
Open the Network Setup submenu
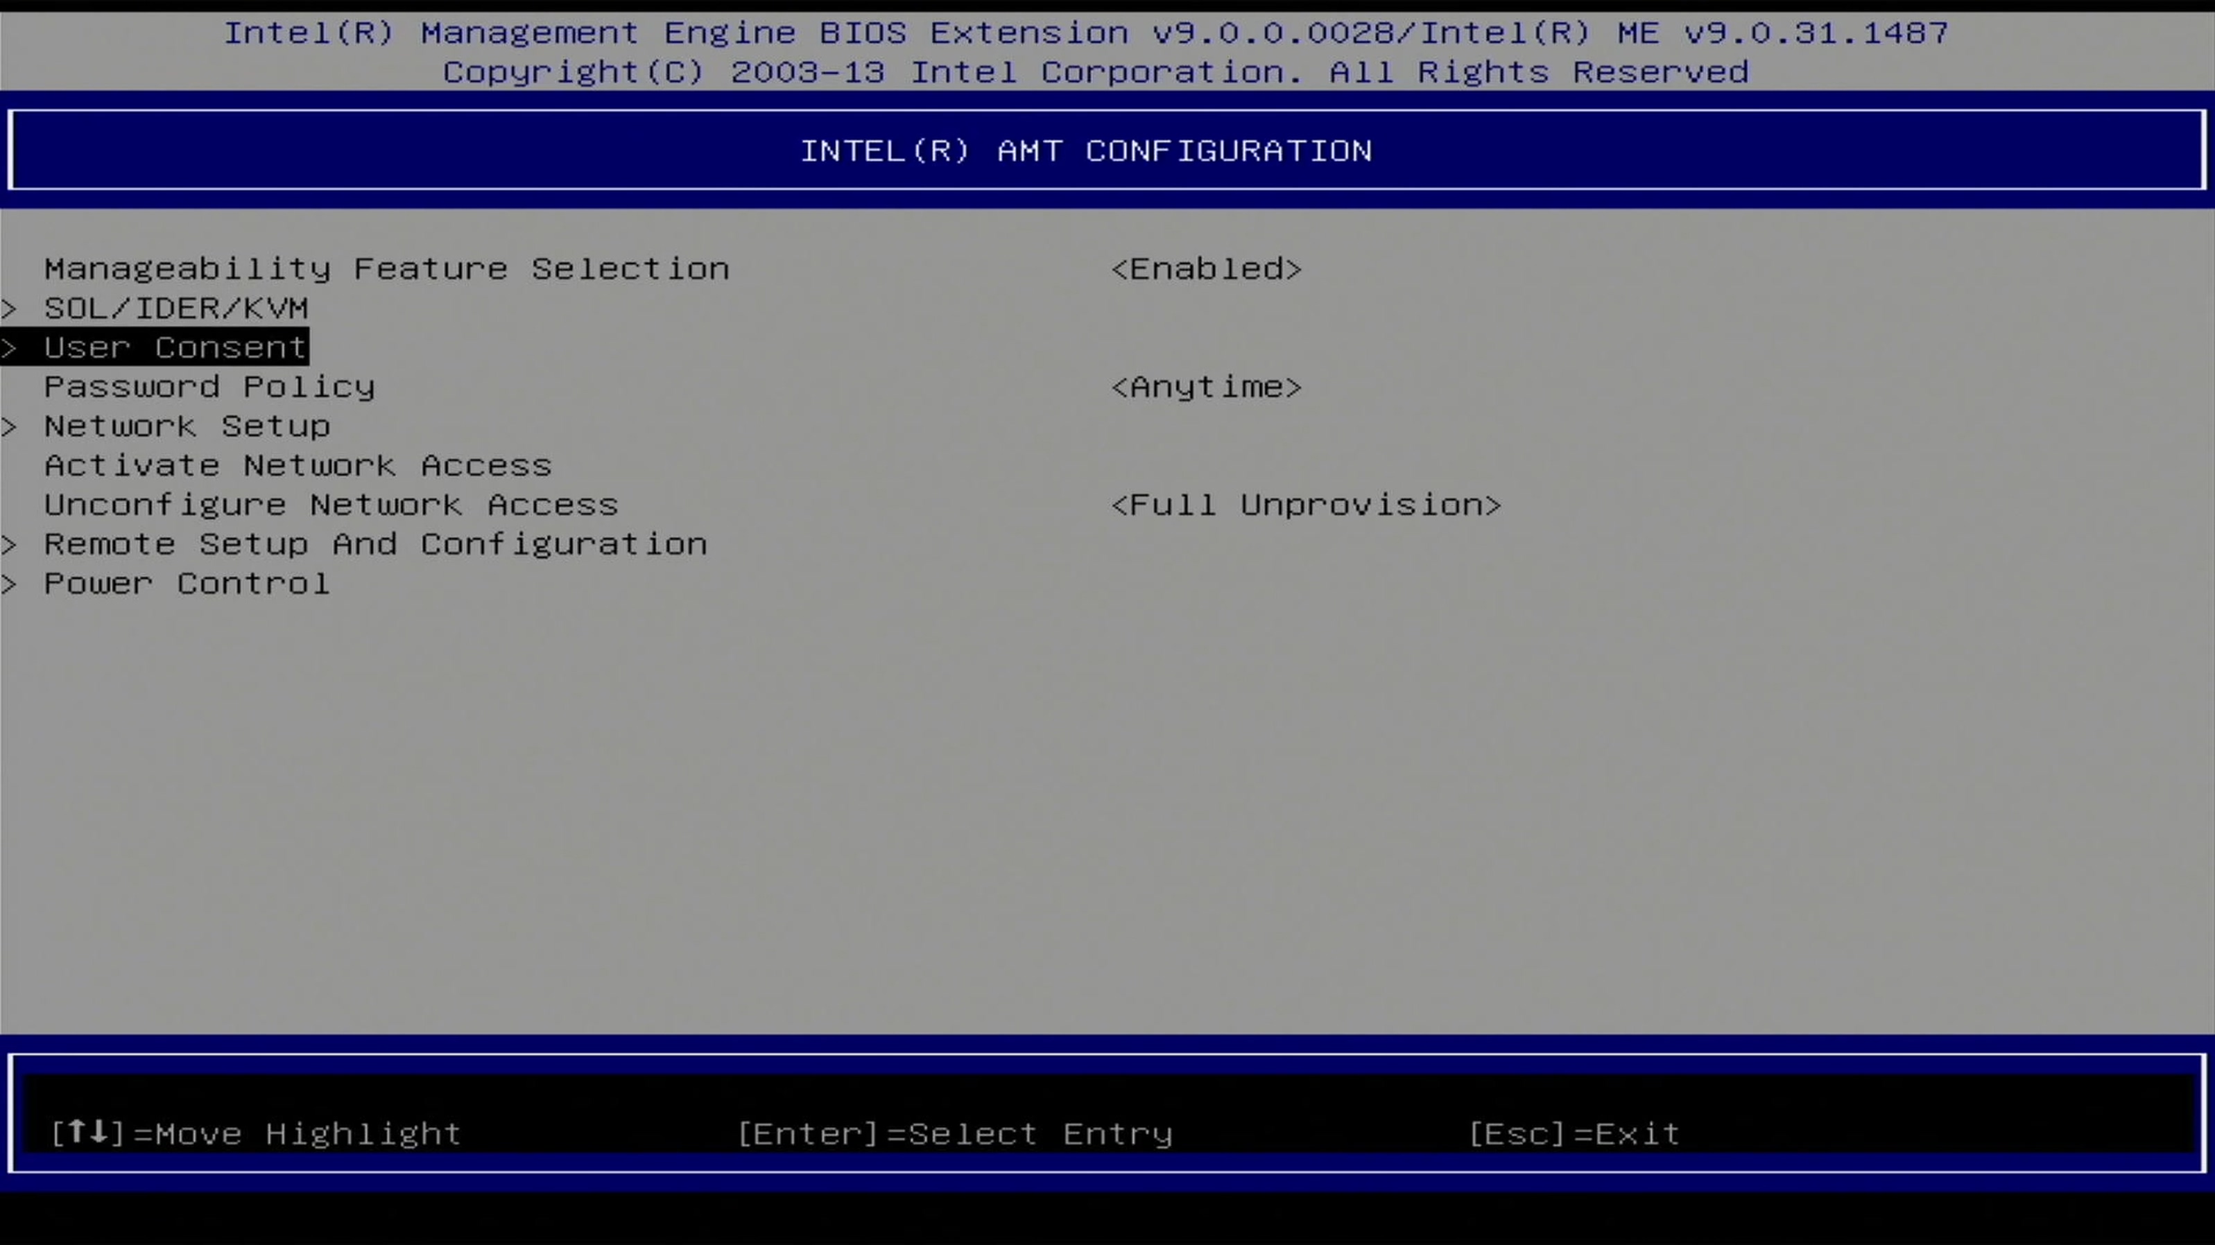(x=187, y=426)
